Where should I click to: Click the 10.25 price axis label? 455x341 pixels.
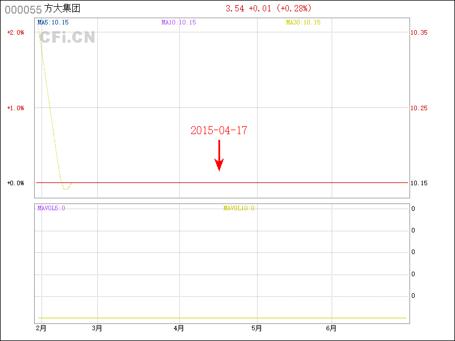[419, 108]
